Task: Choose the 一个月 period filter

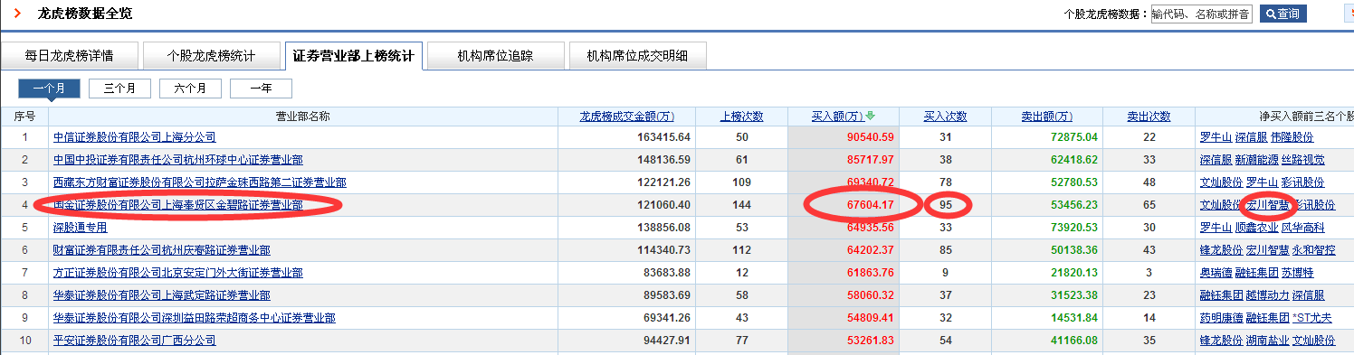Action: (49, 89)
